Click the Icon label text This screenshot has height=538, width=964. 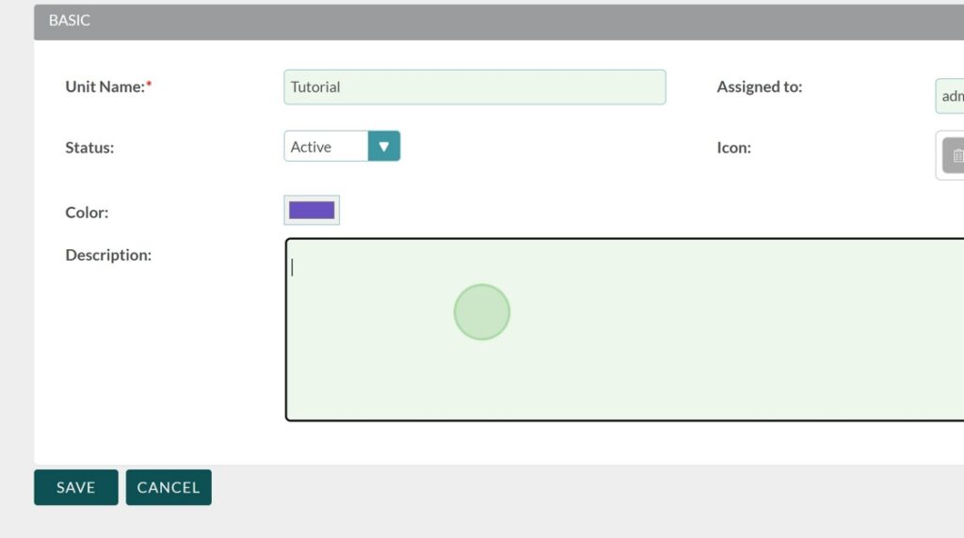pyautogui.click(x=733, y=148)
